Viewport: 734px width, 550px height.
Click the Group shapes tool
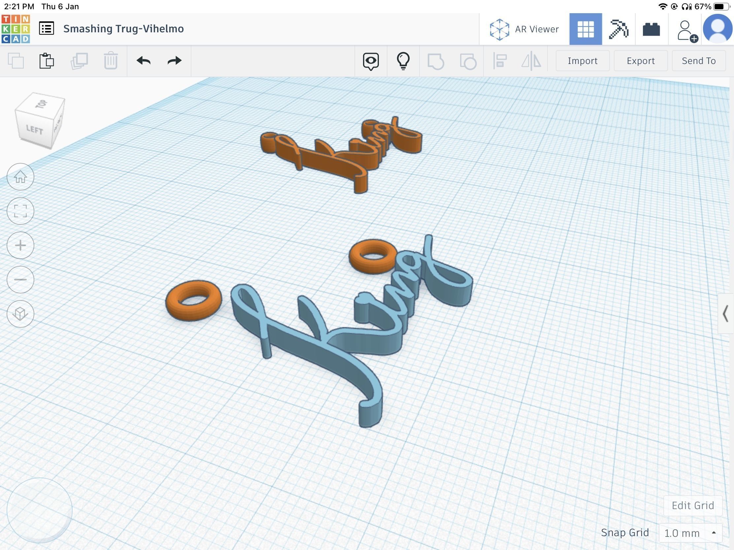tap(436, 61)
